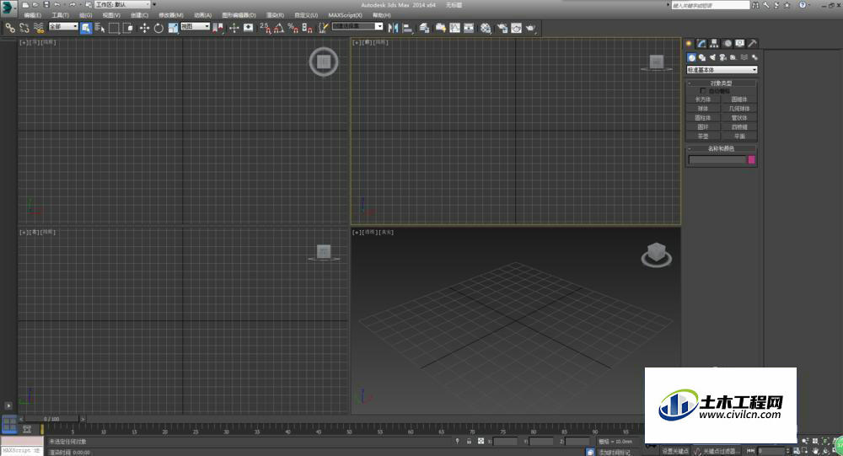Select the Shapes category icon
843x456 pixels.
coord(702,57)
